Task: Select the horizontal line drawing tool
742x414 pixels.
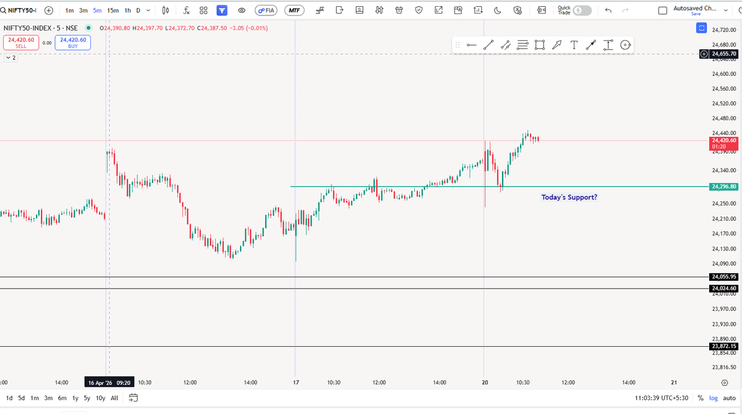Action: [472, 45]
